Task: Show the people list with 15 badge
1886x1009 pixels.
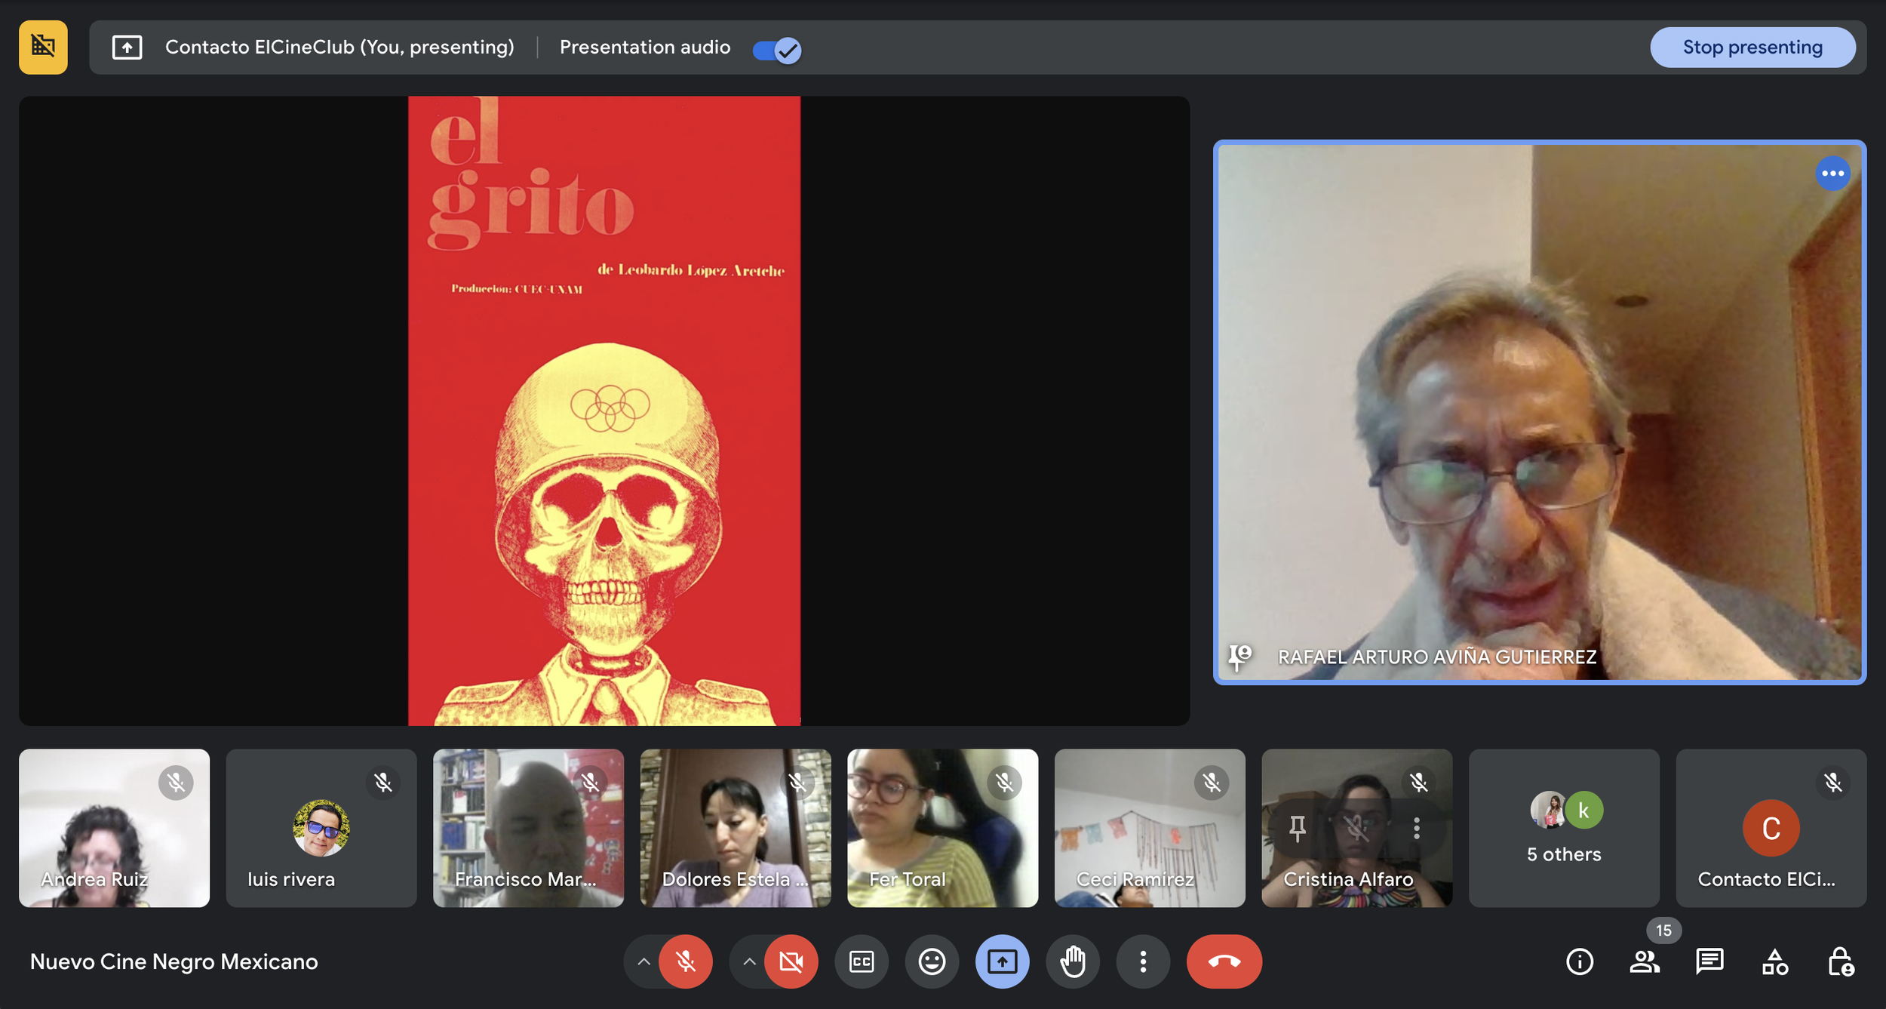Action: click(x=1645, y=961)
